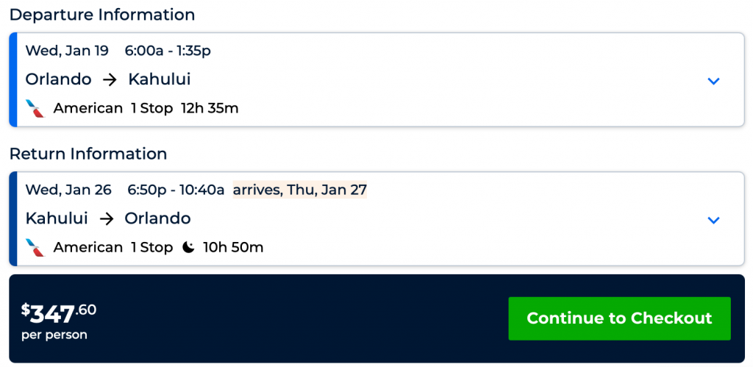Image resolution: width=753 pixels, height=367 pixels.
Task: Click the Wed, Jan 26 return date
Action: click(x=68, y=190)
